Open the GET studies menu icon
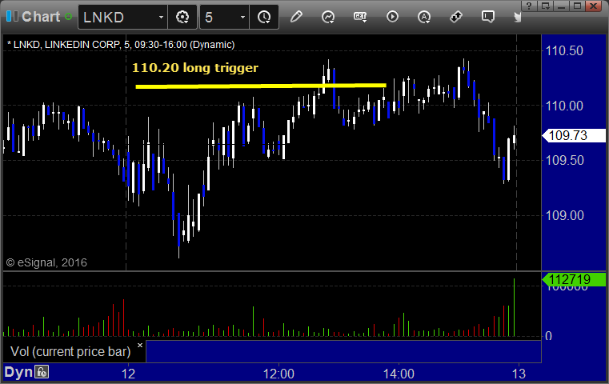 [x=360, y=17]
